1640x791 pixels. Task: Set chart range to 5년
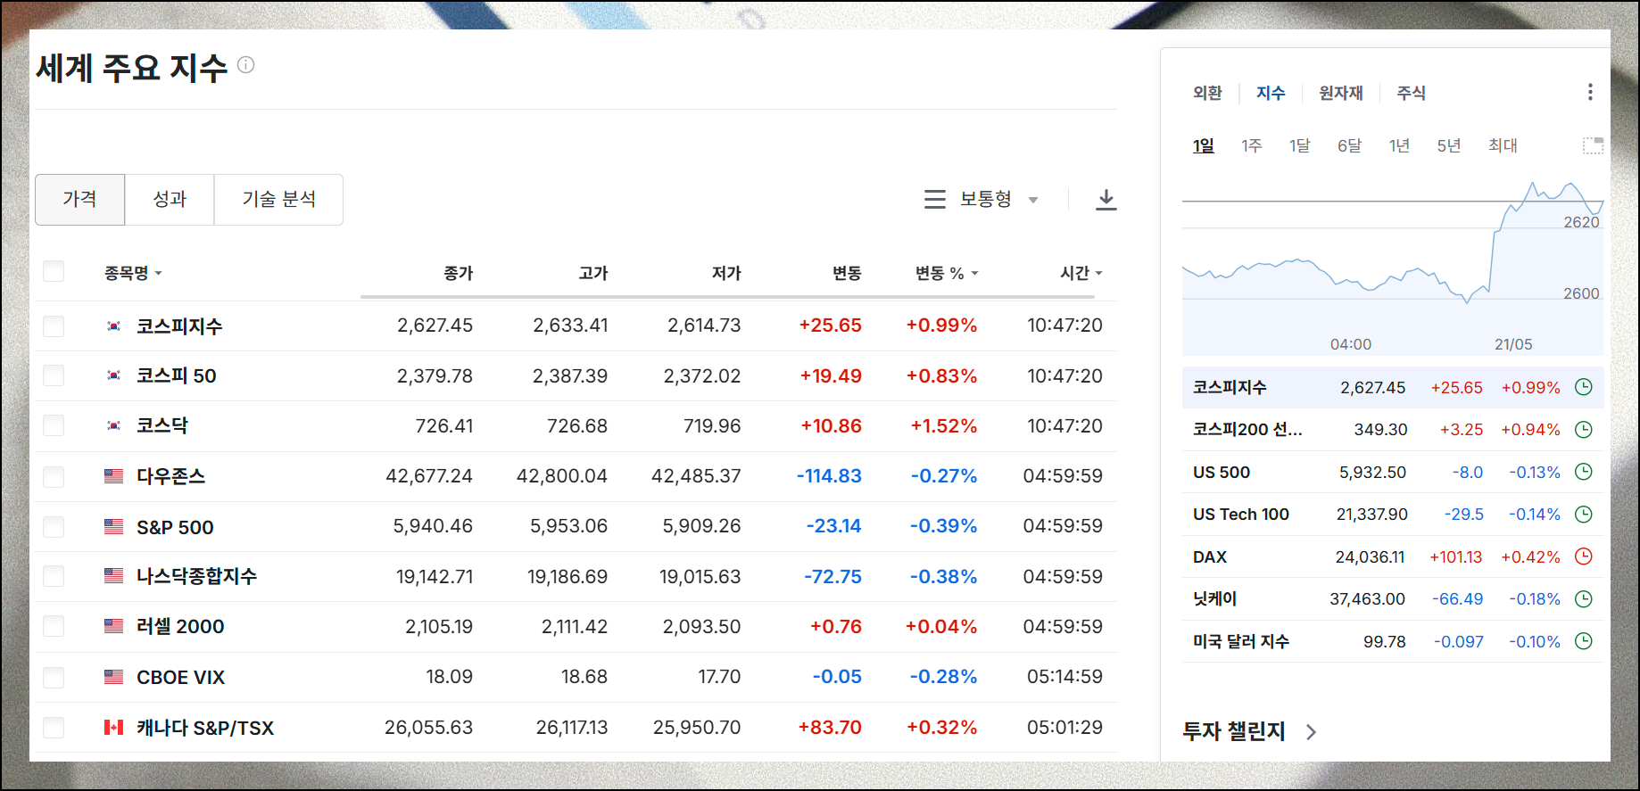point(1449,145)
